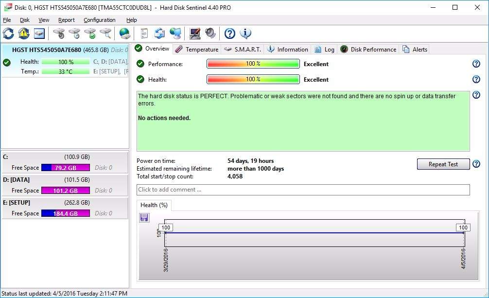Open the Help menu

coord(132,20)
